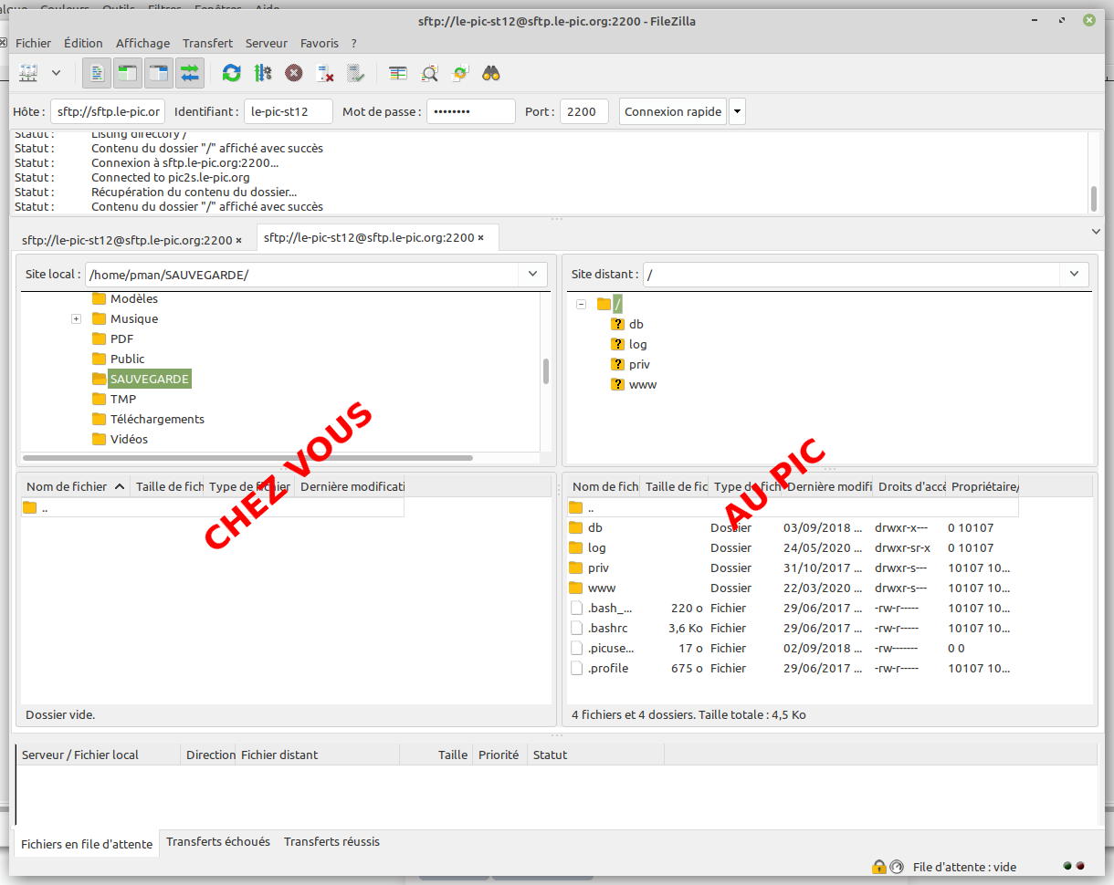Toggle the message log display
The height and width of the screenshot is (885, 1114).
coord(97,73)
